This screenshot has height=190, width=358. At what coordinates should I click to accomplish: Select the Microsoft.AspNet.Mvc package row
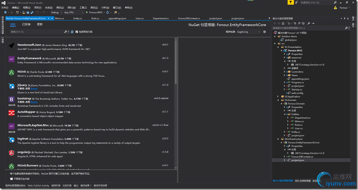click(x=91, y=127)
